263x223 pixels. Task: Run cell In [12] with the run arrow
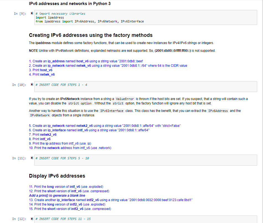pyautogui.click(x=32, y=219)
